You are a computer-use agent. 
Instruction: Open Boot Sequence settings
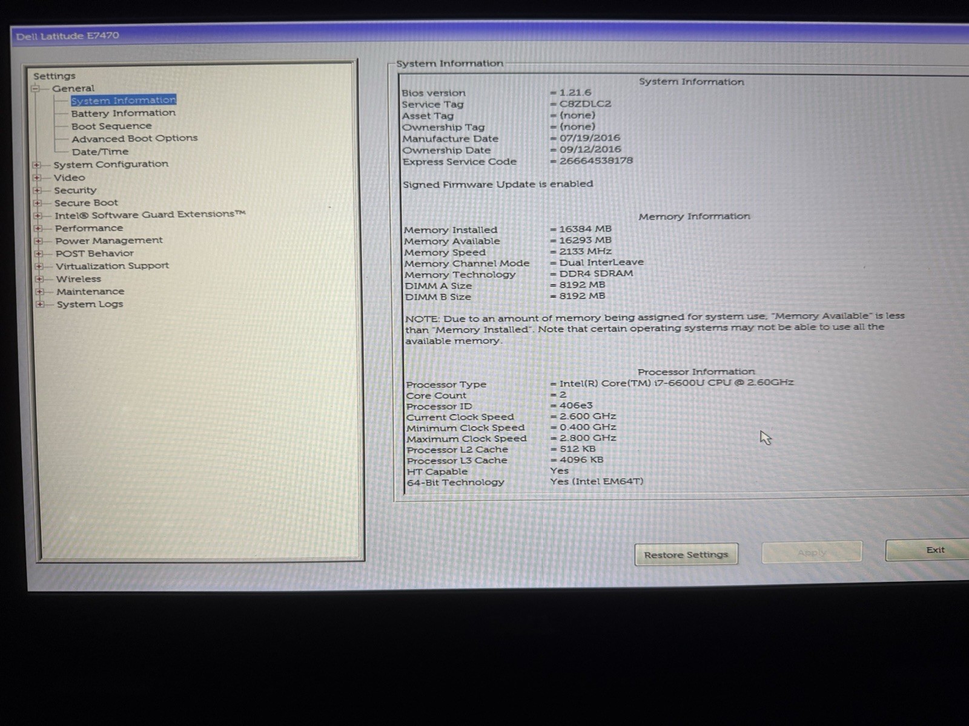111,126
